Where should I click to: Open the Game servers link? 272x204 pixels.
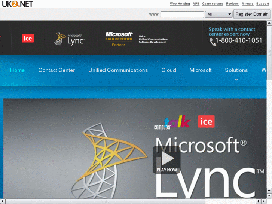point(213,4)
